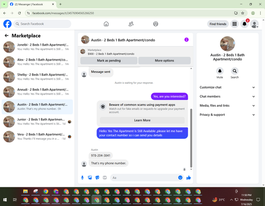The width and height of the screenshot is (265, 206).
Task: Search in conversation with magnifier icon
Action: tap(235, 71)
